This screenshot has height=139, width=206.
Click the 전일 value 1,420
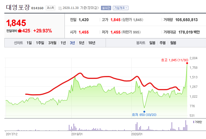[84, 20]
